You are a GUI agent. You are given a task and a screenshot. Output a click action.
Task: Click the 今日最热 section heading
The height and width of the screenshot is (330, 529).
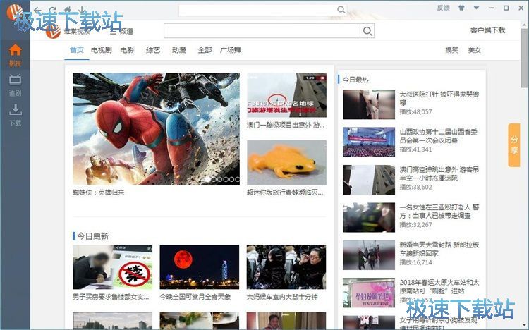click(x=355, y=80)
